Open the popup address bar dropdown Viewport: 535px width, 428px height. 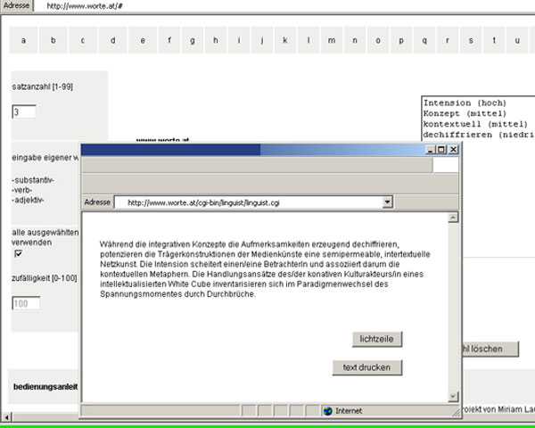click(x=387, y=202)
